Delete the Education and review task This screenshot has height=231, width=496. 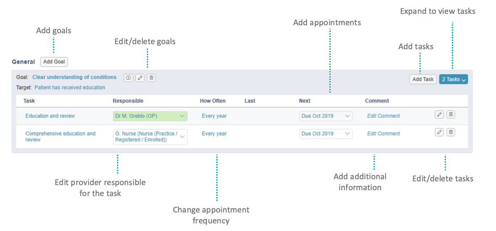click(x=451, y=114)
